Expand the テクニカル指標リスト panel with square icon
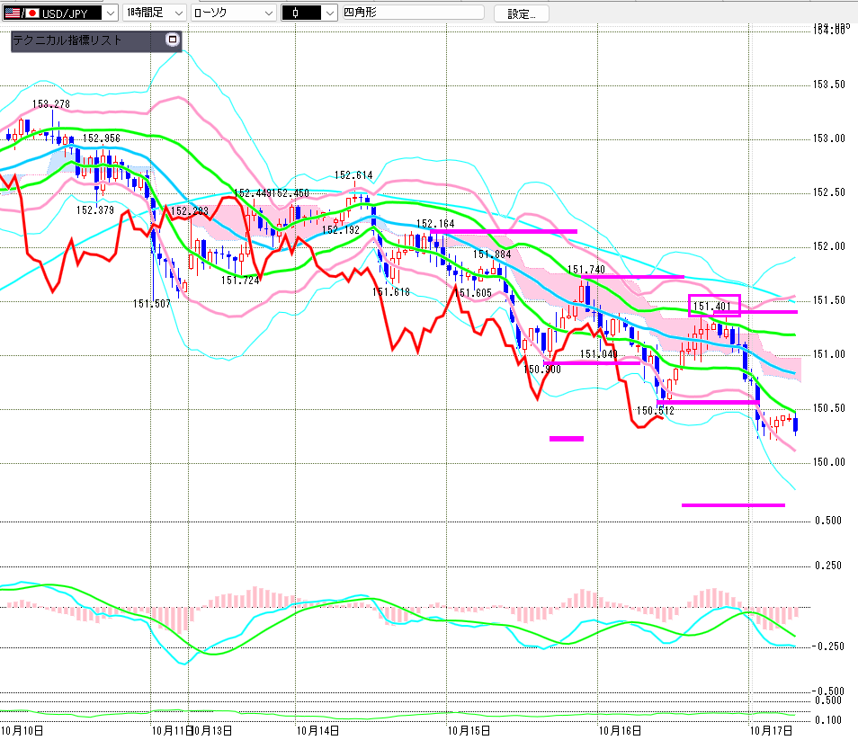 click(173, 40)
